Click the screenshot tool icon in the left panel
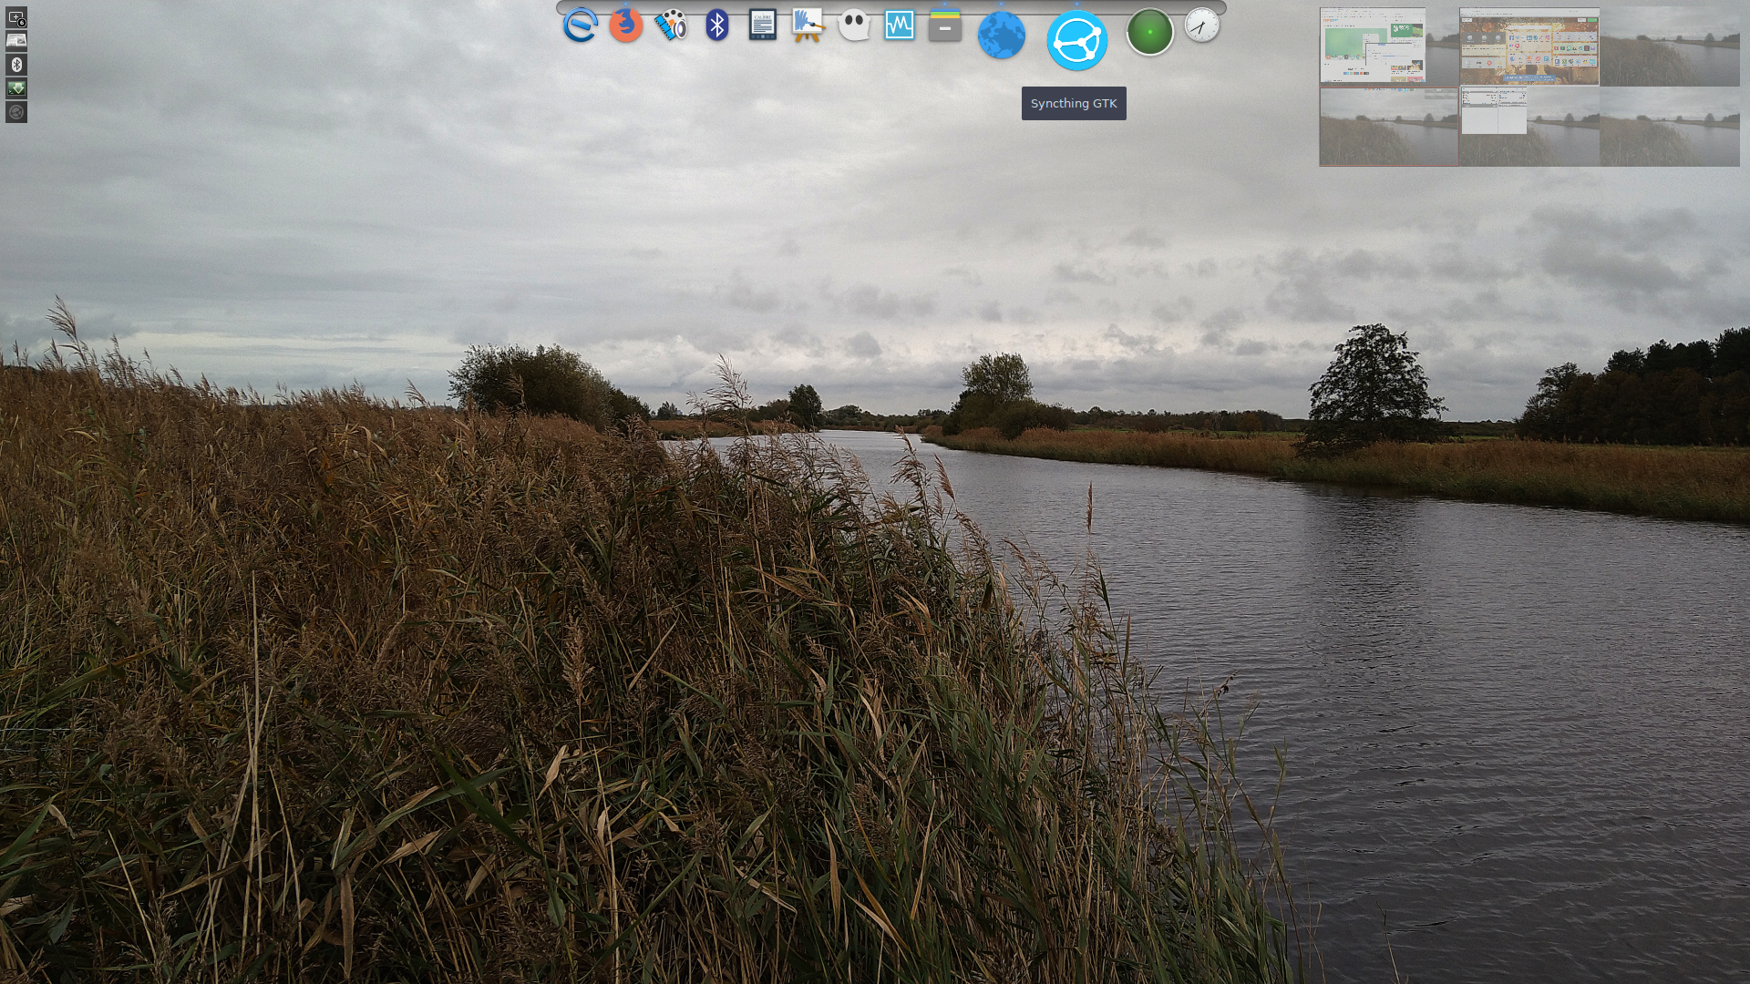 click(15, 19)
